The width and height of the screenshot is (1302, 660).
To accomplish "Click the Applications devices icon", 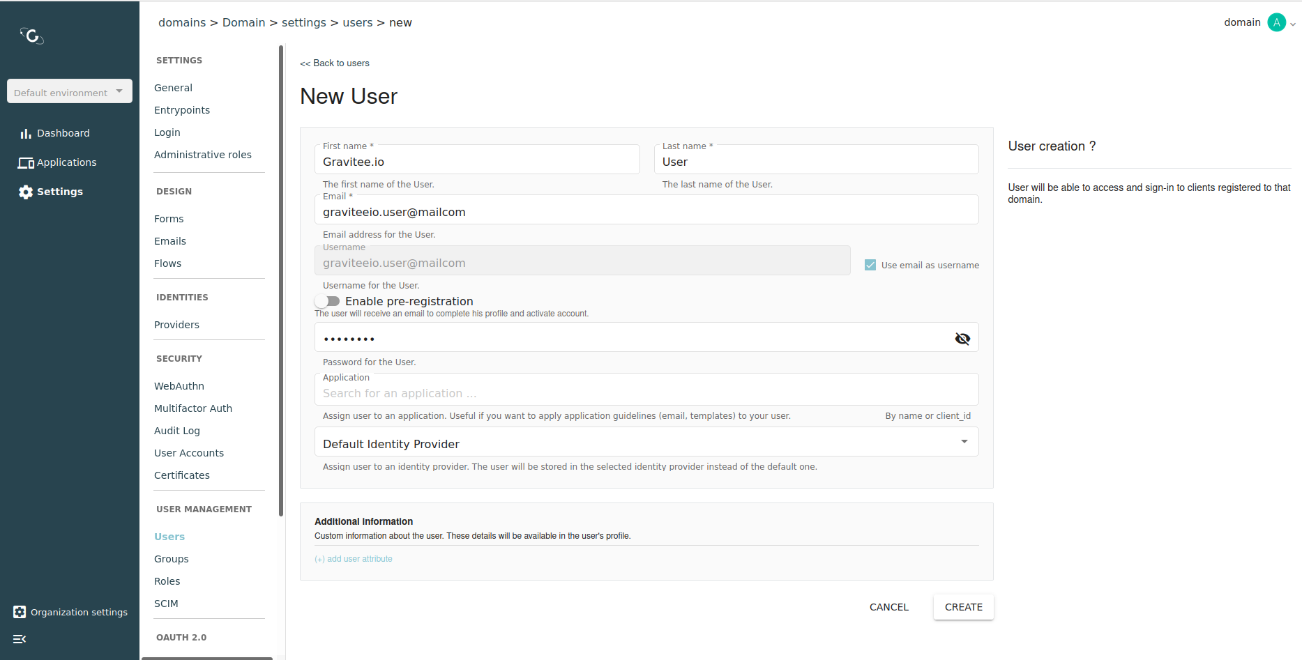I will tap(26, 162).
